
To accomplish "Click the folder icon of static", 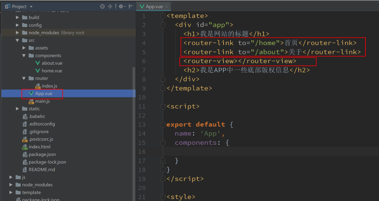I will point(25,109).
